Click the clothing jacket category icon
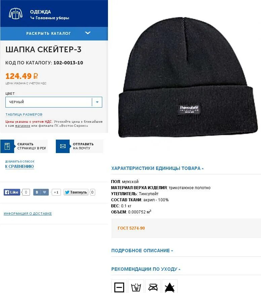 [16, 13]
